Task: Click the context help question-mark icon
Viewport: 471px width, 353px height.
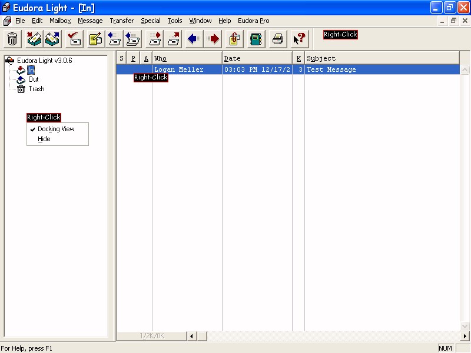Action: (300, 39)
